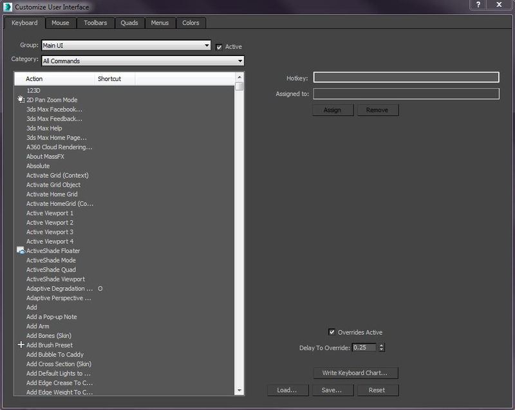
Task: Click the Save... button
Action: (x=333, y=390)
